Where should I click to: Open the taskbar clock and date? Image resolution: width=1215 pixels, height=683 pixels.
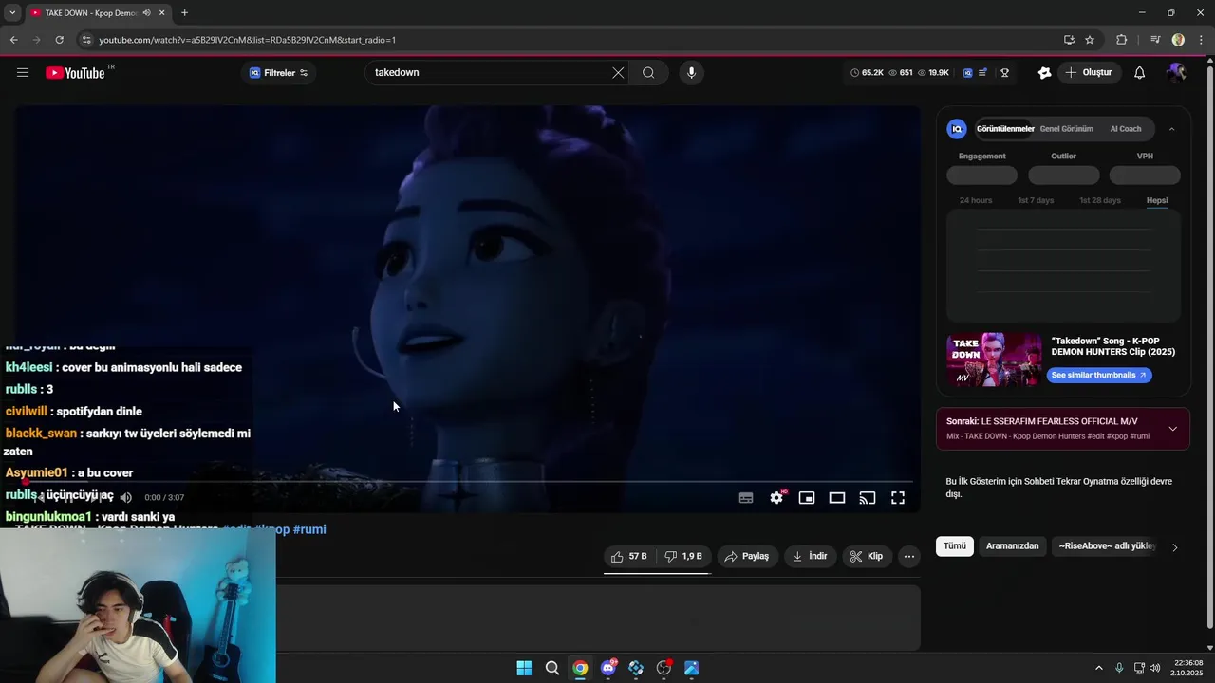[x=1188, y=668]
